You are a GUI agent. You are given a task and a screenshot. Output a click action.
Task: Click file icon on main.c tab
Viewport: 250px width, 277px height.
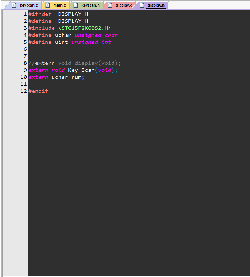coord(47,5)
